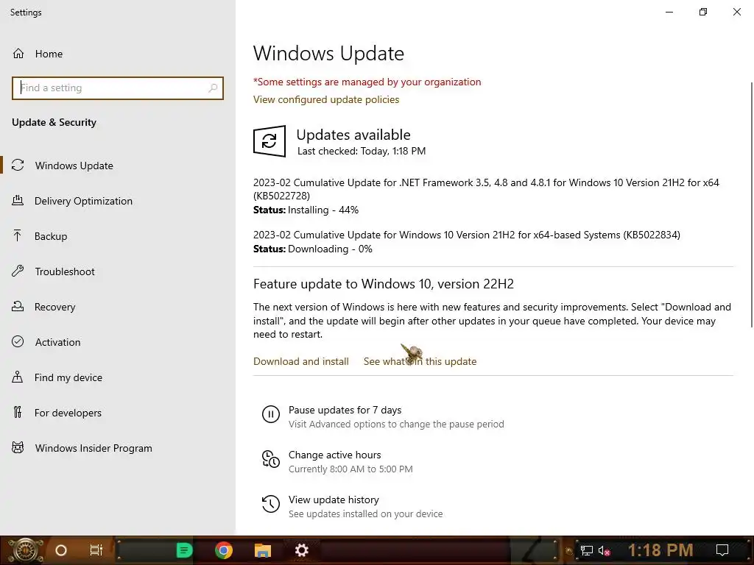Click the Settings page vertical scrollbar
This screenshot has height=565, width=754.
pyautogui.click(x=751, y=205)
